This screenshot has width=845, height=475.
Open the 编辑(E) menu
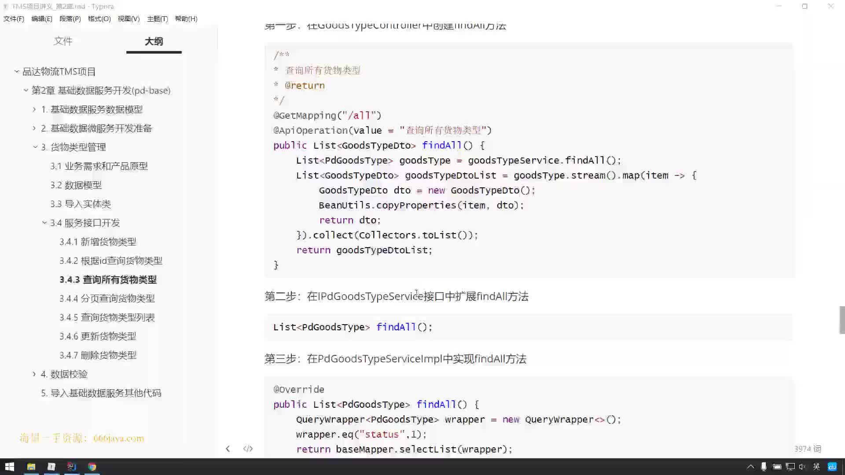point(42,18)
